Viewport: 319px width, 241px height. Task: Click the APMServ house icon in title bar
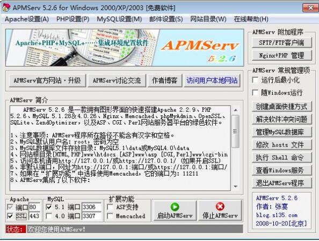[x=6, y=8]
